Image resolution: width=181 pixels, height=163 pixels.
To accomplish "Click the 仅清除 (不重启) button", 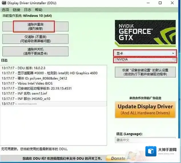I will (35, 39).
